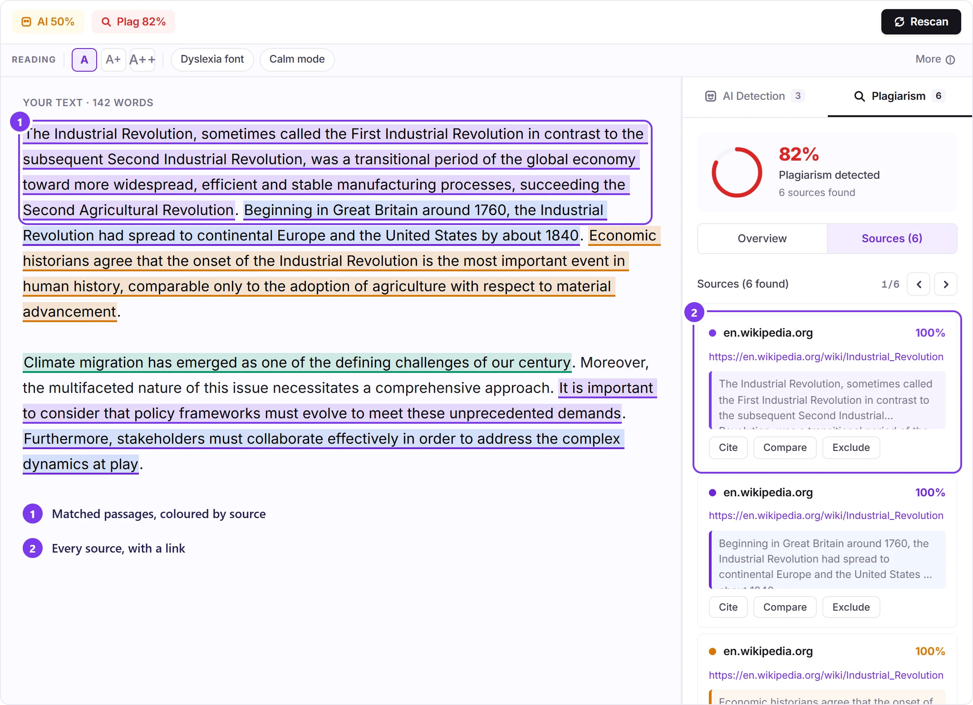Click Exclude on the first Wikipedia source
The width and height of the screenshot is (973, 705).
[x=851, y=448]
